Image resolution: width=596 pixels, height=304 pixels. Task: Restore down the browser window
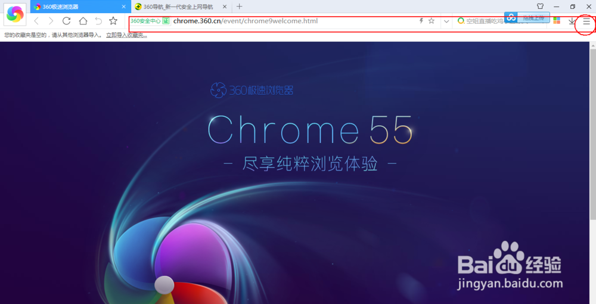(x=573, y=7)
